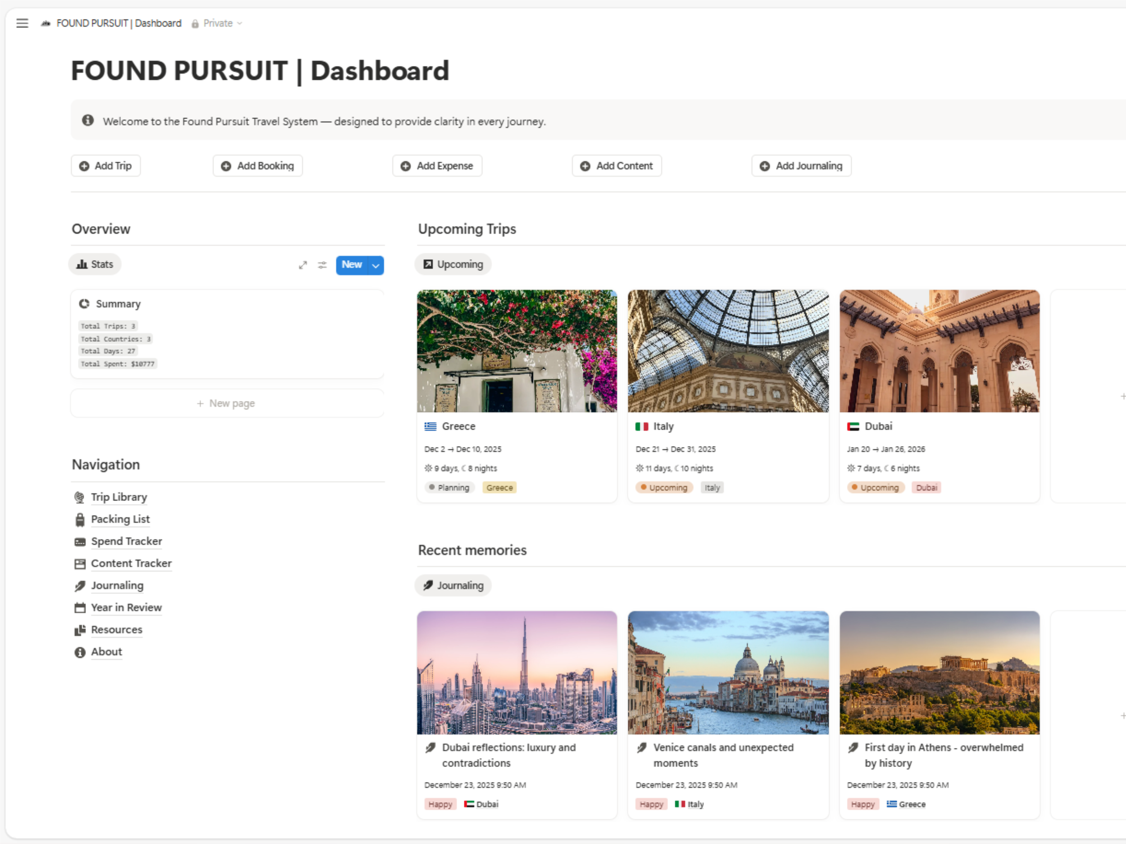This screenshot has height=844, width=1126.
Task: Click New page in Overview
Action: click(x=227, y=403)
